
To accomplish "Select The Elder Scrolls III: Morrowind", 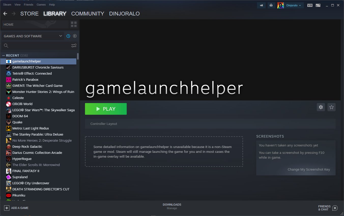I will pos(38,165).
